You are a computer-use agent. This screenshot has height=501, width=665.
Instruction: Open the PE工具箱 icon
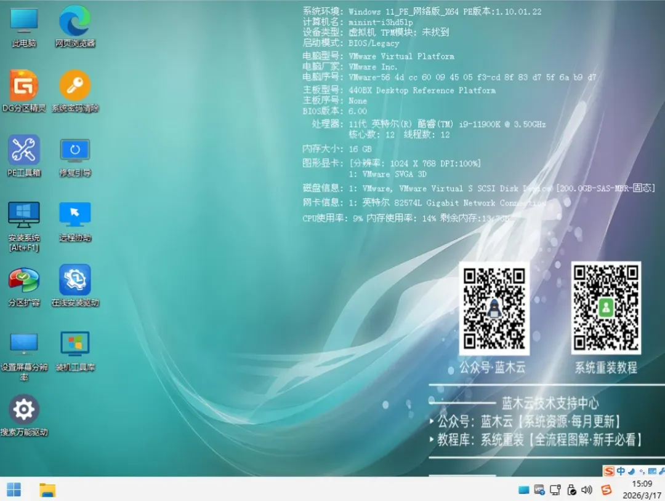[24, 156]
